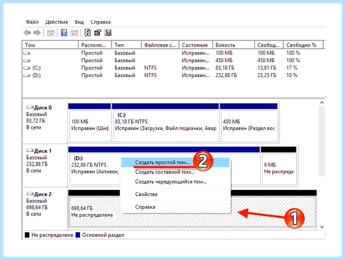Click the 232,88 ГБ capacity cell in volume list
This screenshot has height=260, width=345.
coord(226,75)
